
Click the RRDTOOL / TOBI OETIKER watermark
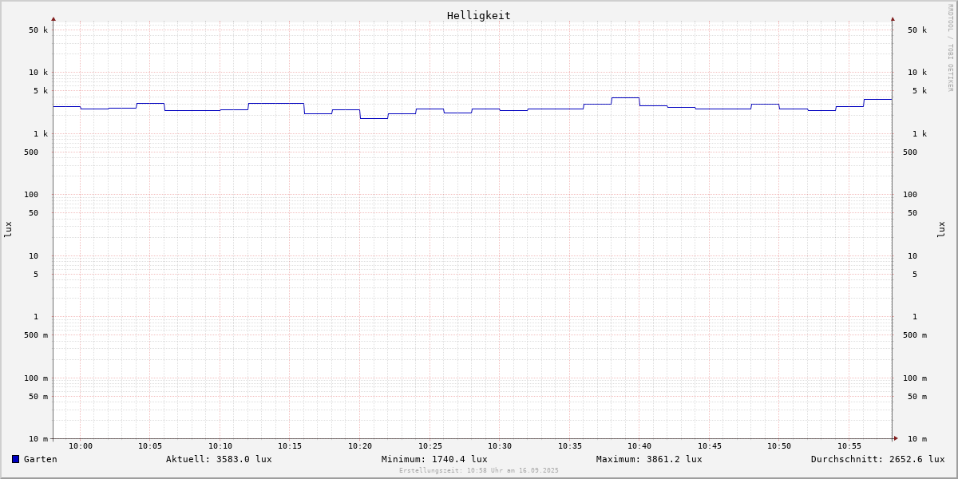[x=950, y=48]
